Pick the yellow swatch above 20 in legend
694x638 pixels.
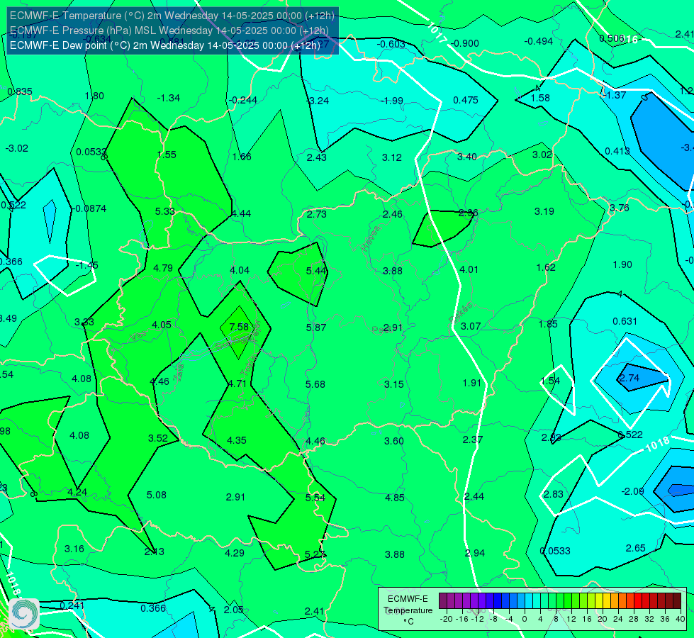599,601
